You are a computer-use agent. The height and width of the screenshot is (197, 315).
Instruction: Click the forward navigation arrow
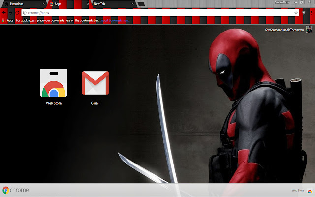[10, 13]
